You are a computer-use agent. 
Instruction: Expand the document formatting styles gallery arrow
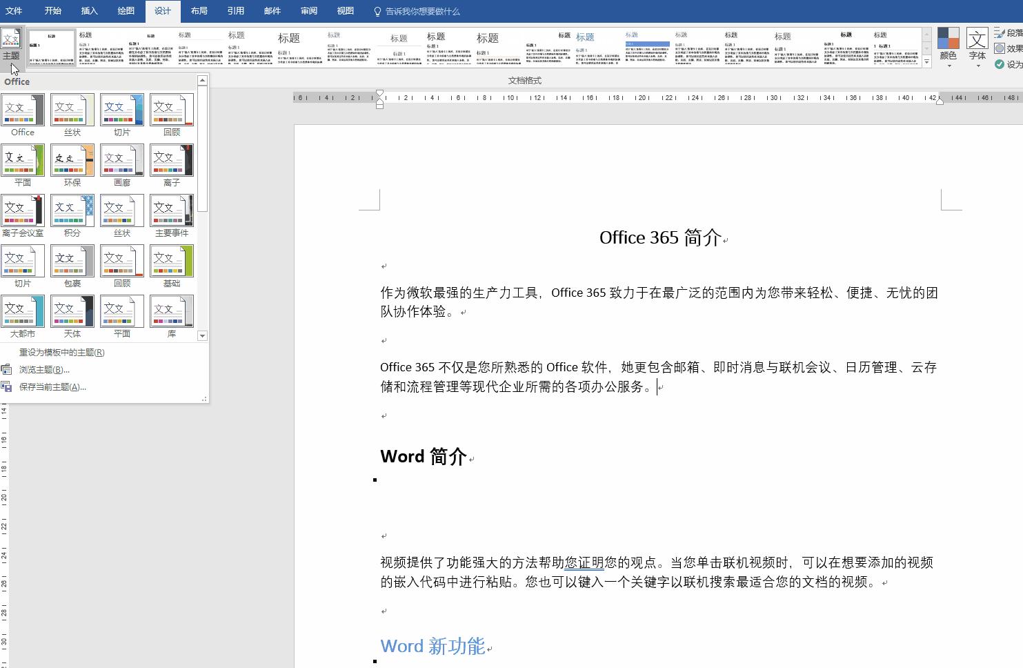pos(926,62)
